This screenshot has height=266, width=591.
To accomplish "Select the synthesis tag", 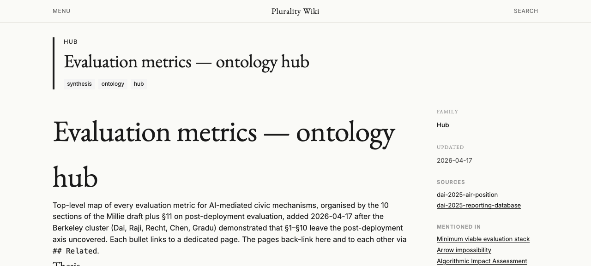I will tap(79, 84).
